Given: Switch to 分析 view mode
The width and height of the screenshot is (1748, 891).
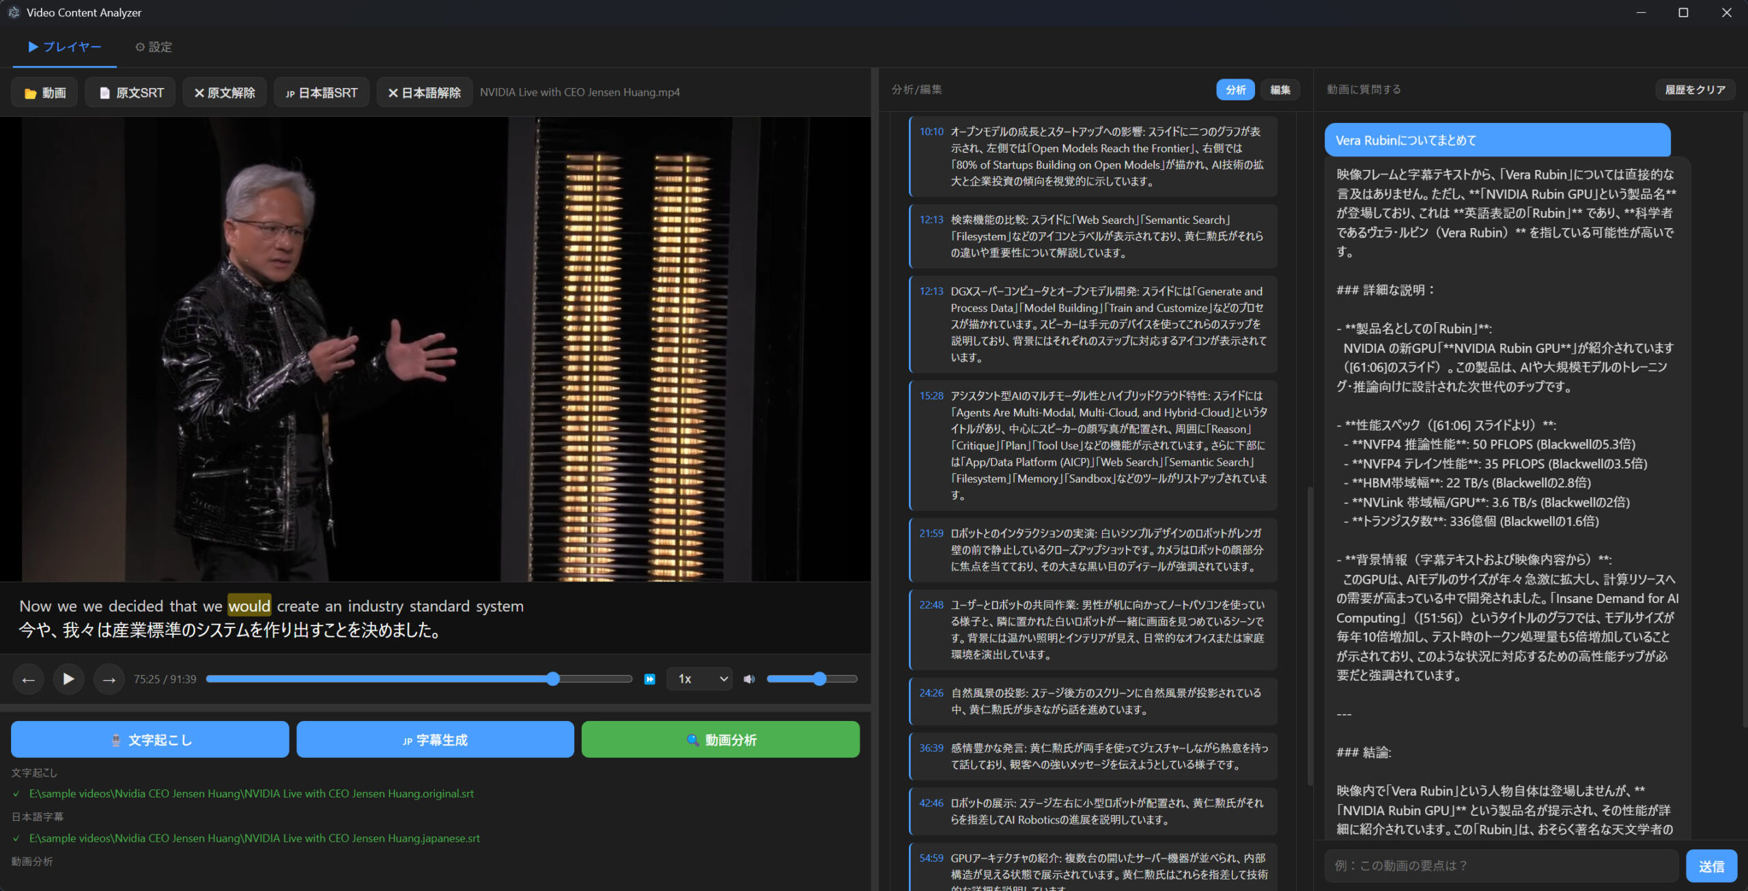Looking at the screenshot, I should 1235,89.
